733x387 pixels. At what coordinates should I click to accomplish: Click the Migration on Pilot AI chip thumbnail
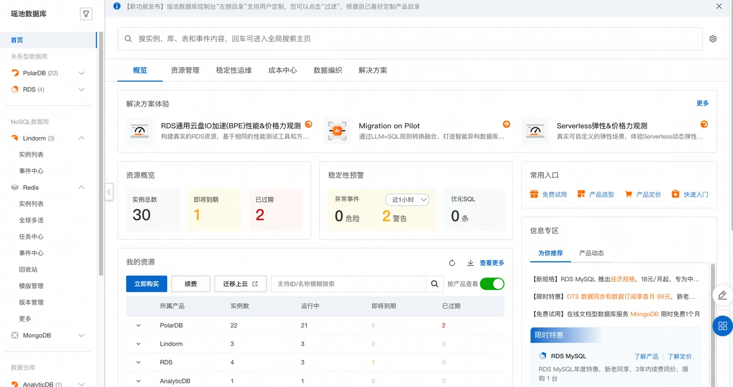click(337, 131)
